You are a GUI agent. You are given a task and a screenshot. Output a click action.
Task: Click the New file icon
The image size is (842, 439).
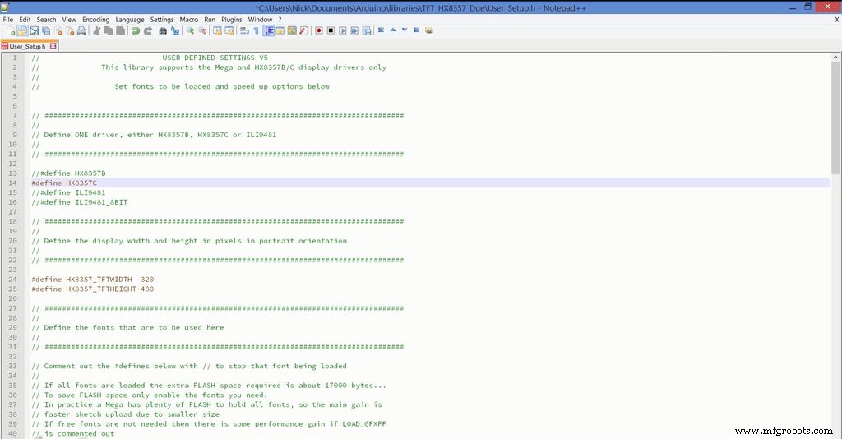pos(11,31)
